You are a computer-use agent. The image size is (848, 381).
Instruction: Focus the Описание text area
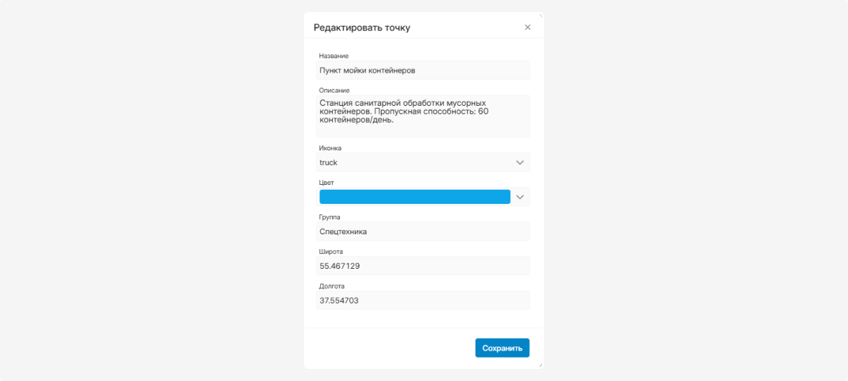[x=423, y=116]
